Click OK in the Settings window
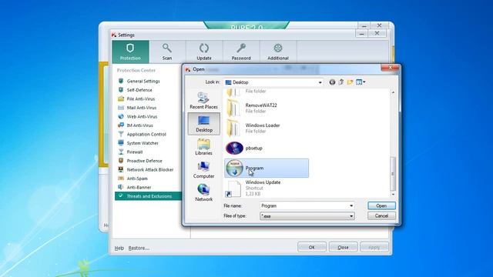Viewport: 493px width, 277px height. pos(311,247)
